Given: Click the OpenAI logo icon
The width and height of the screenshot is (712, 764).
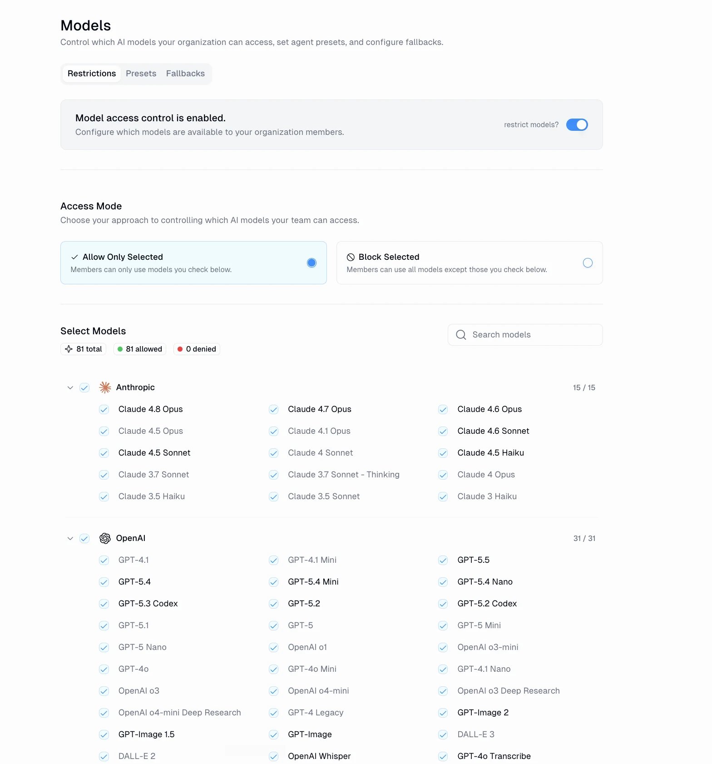Looking at the screenshot, I should pyautogui.click(x=105, y=538).
